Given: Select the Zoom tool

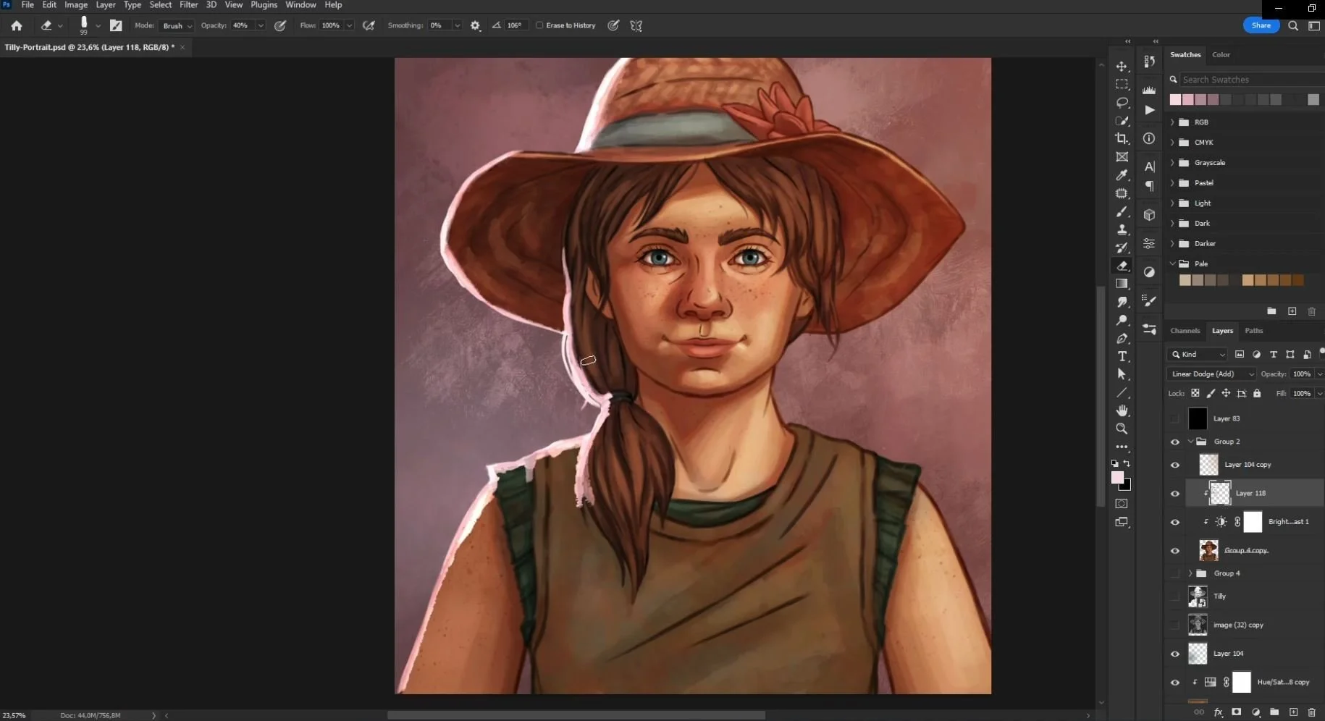Looking at the screenshot, I should tap(1122, 429).
